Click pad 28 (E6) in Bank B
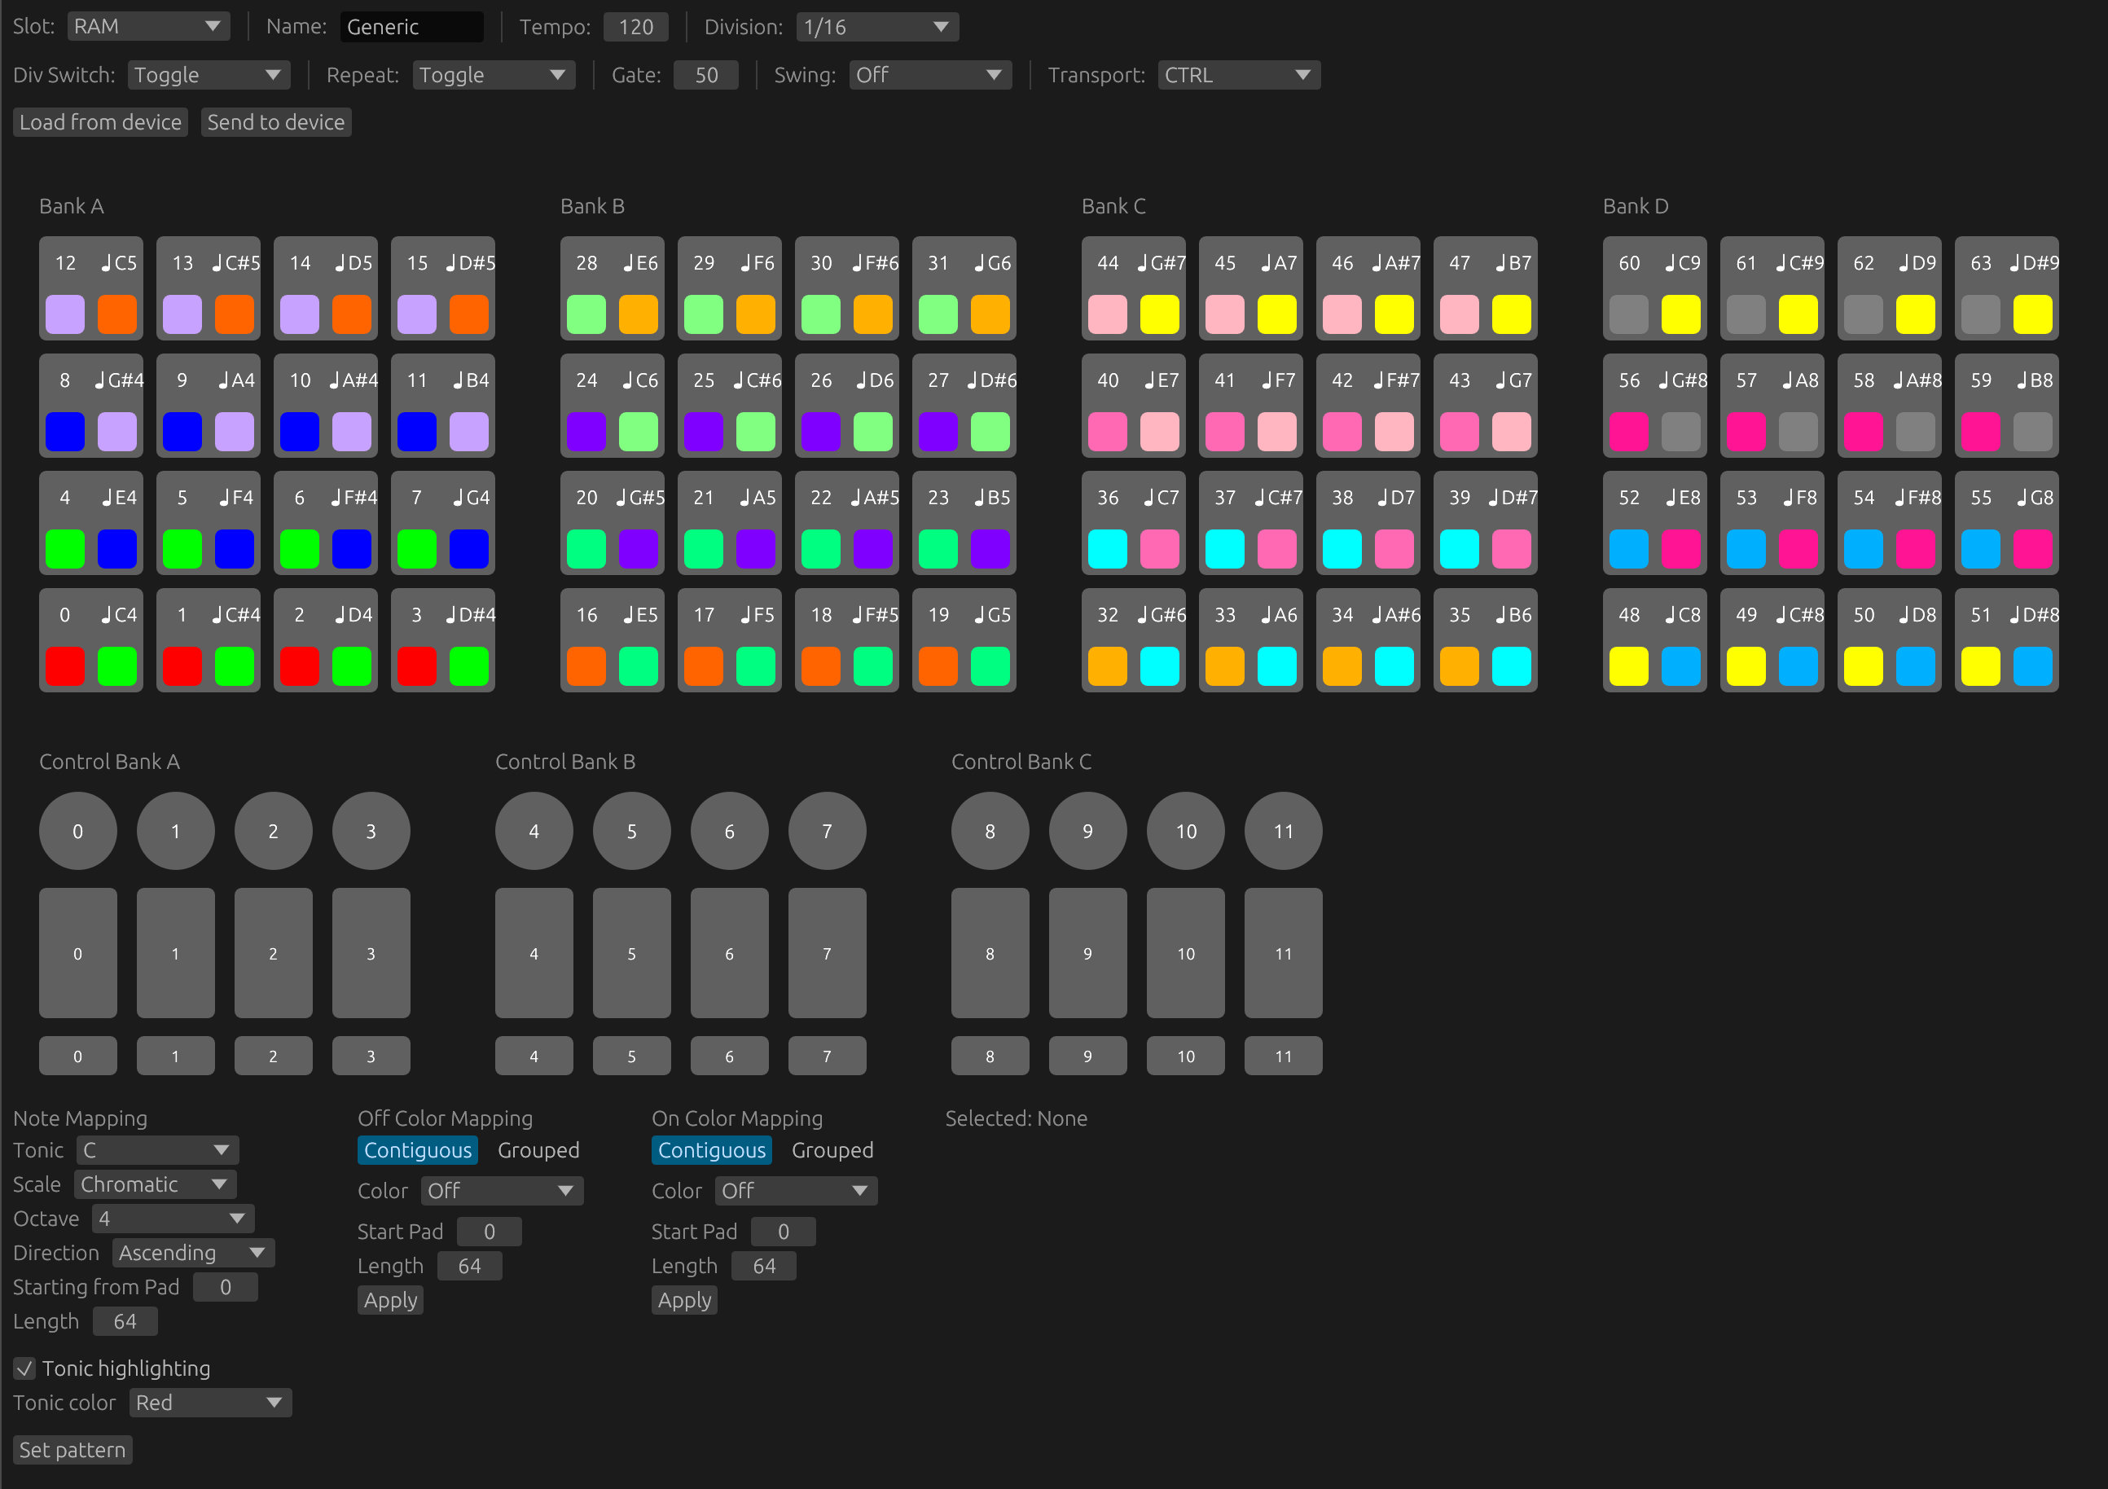This screenshot has width=2108, height=1489. click(x=613, y=288)
